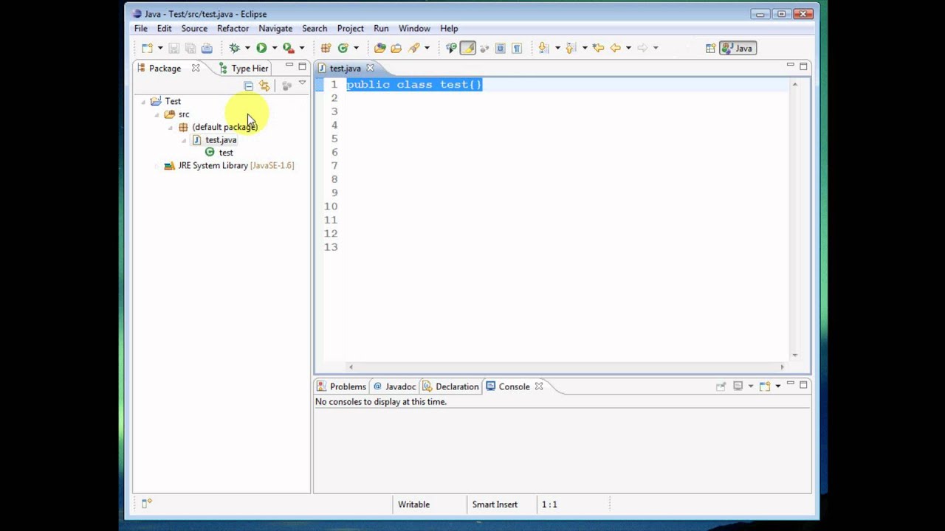Click the New file wizard toolbar icon
The height and width of the screenshot is (531, 945).
147,48
